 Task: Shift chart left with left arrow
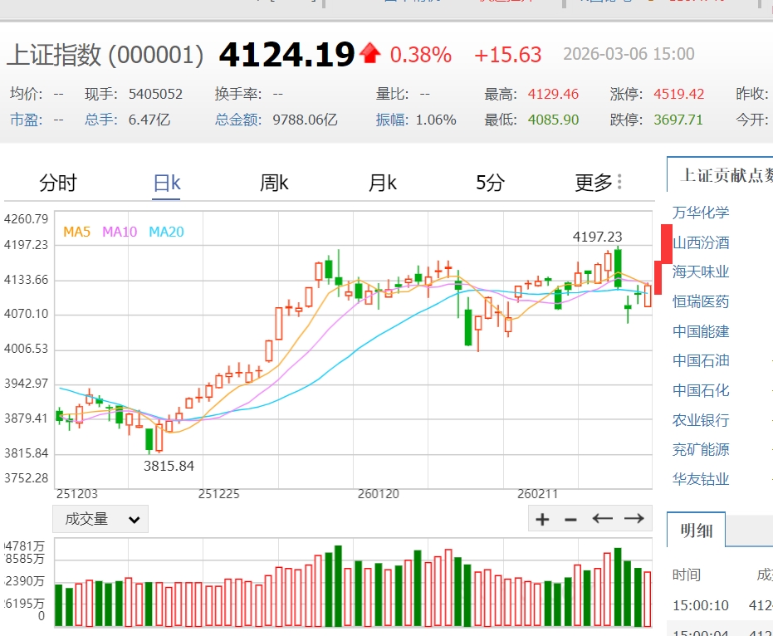tap(602, 519)
